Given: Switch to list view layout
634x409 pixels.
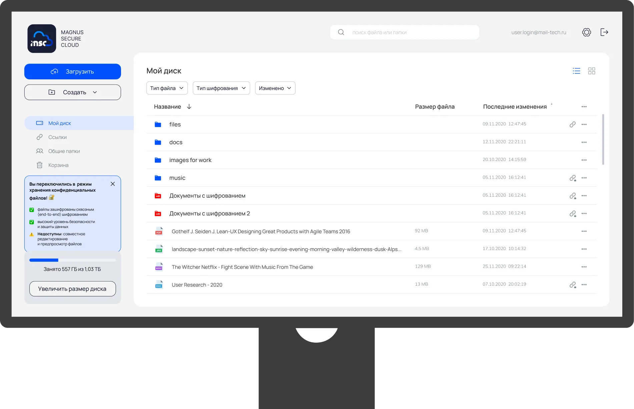Looking at the screenshot, I should pos(576,71).
